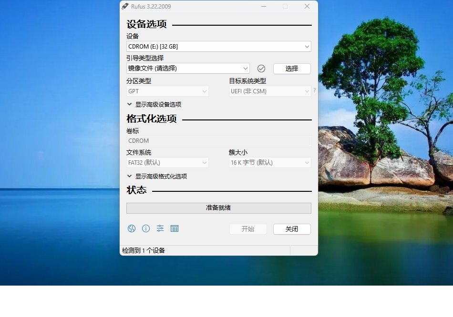Screen dimensions: 453x317
Task: Open the FAT32 file system dropdown
Action: point(167,163)
